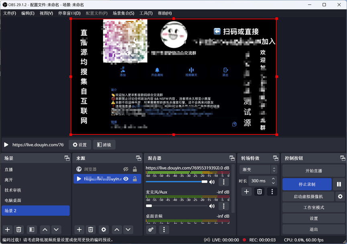Screen dimensions: 347x244
Task: Click the 开始直播 button
Action: coord(313,171)
